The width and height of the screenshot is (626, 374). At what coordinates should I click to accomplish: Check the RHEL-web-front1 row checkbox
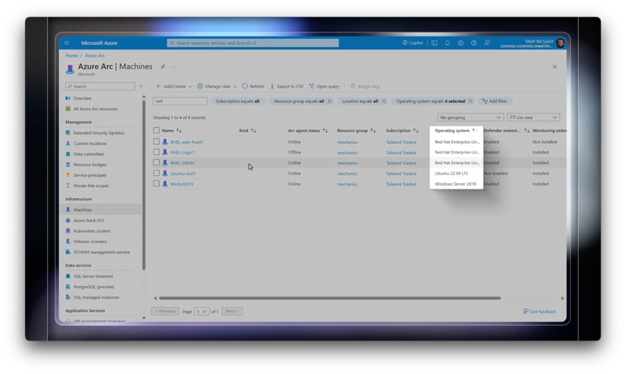coord(157,142)
